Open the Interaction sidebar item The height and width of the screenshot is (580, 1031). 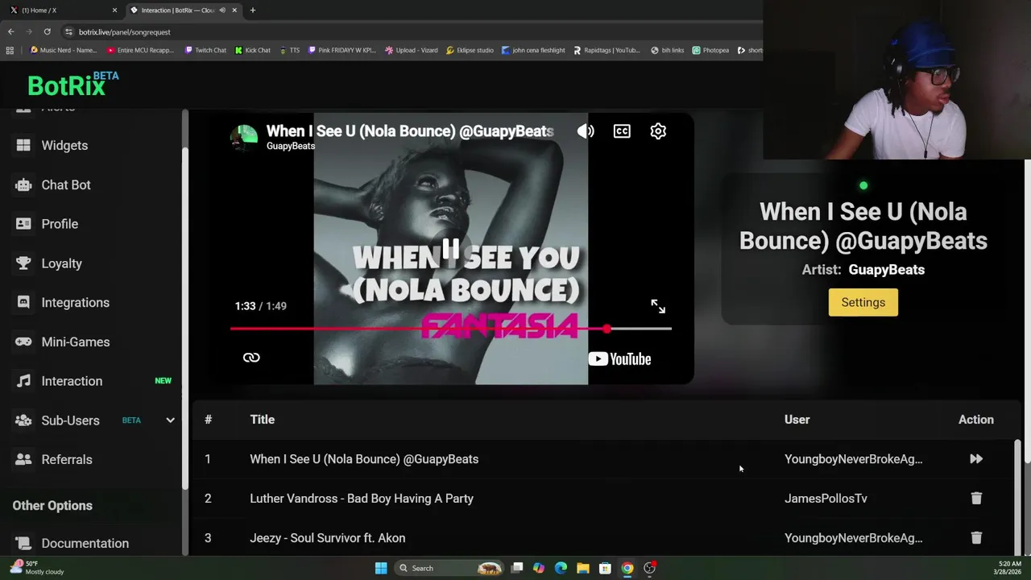point(72,381)
